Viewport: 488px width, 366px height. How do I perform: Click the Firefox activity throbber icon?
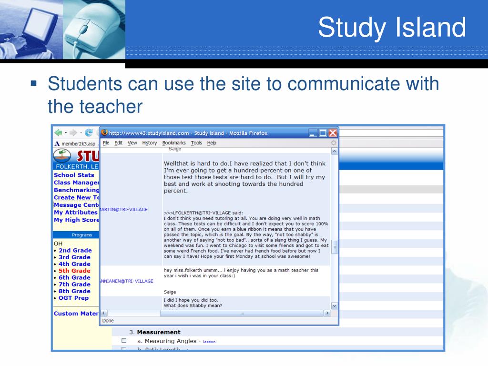[x=333, y=143]
